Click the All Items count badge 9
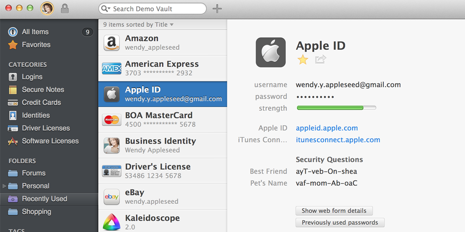Viewport: 465px width, 232px height. click(x=87, y=32)
